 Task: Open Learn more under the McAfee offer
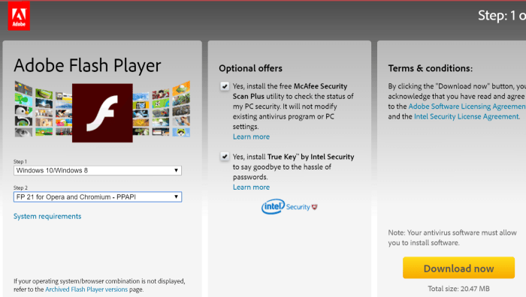pyautogui.click(x=251, y=136)
